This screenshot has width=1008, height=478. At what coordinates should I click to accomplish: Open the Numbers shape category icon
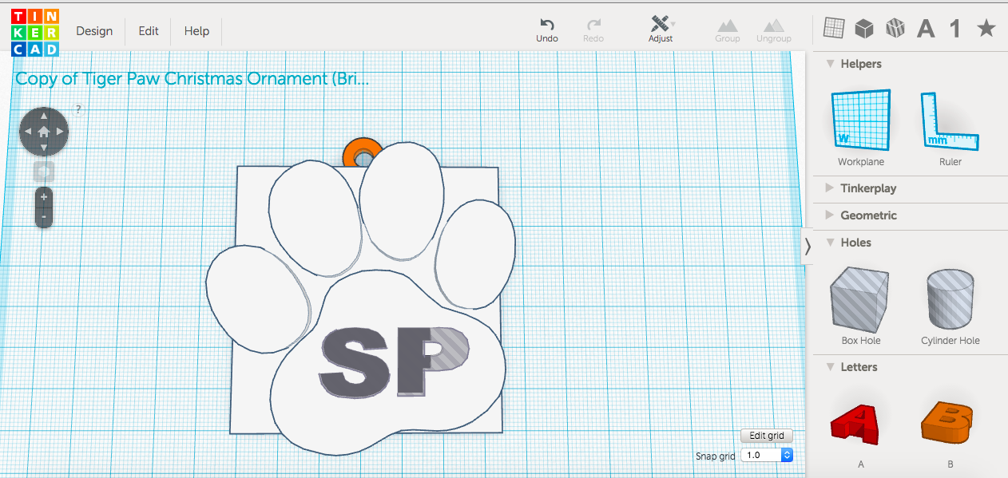[954, 28]
